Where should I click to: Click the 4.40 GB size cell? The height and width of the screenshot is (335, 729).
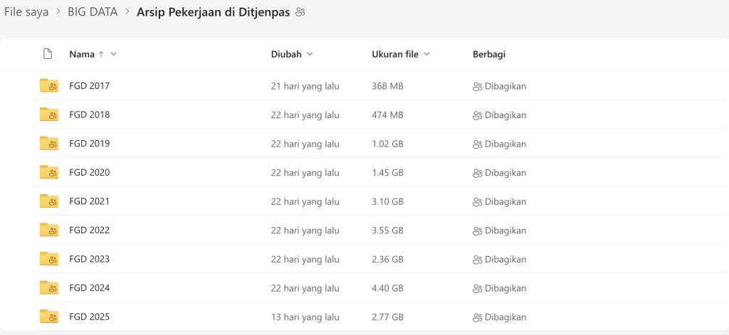pos(387,288)
